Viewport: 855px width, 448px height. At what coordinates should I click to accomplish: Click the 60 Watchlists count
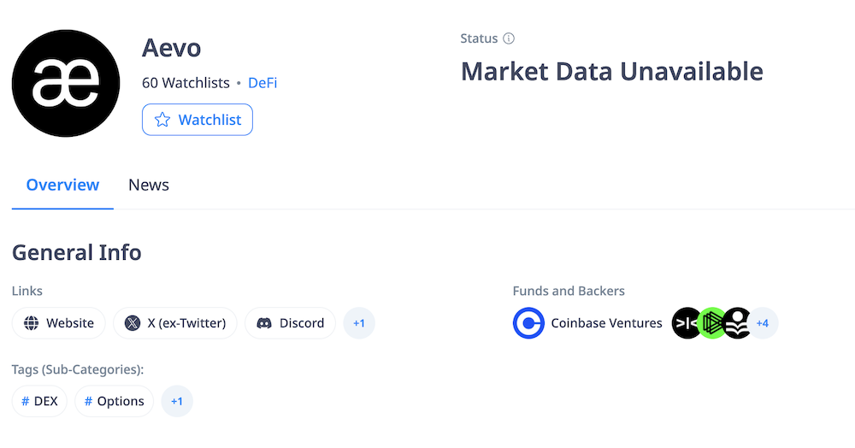pyautogui.click(x=186, y=83)
